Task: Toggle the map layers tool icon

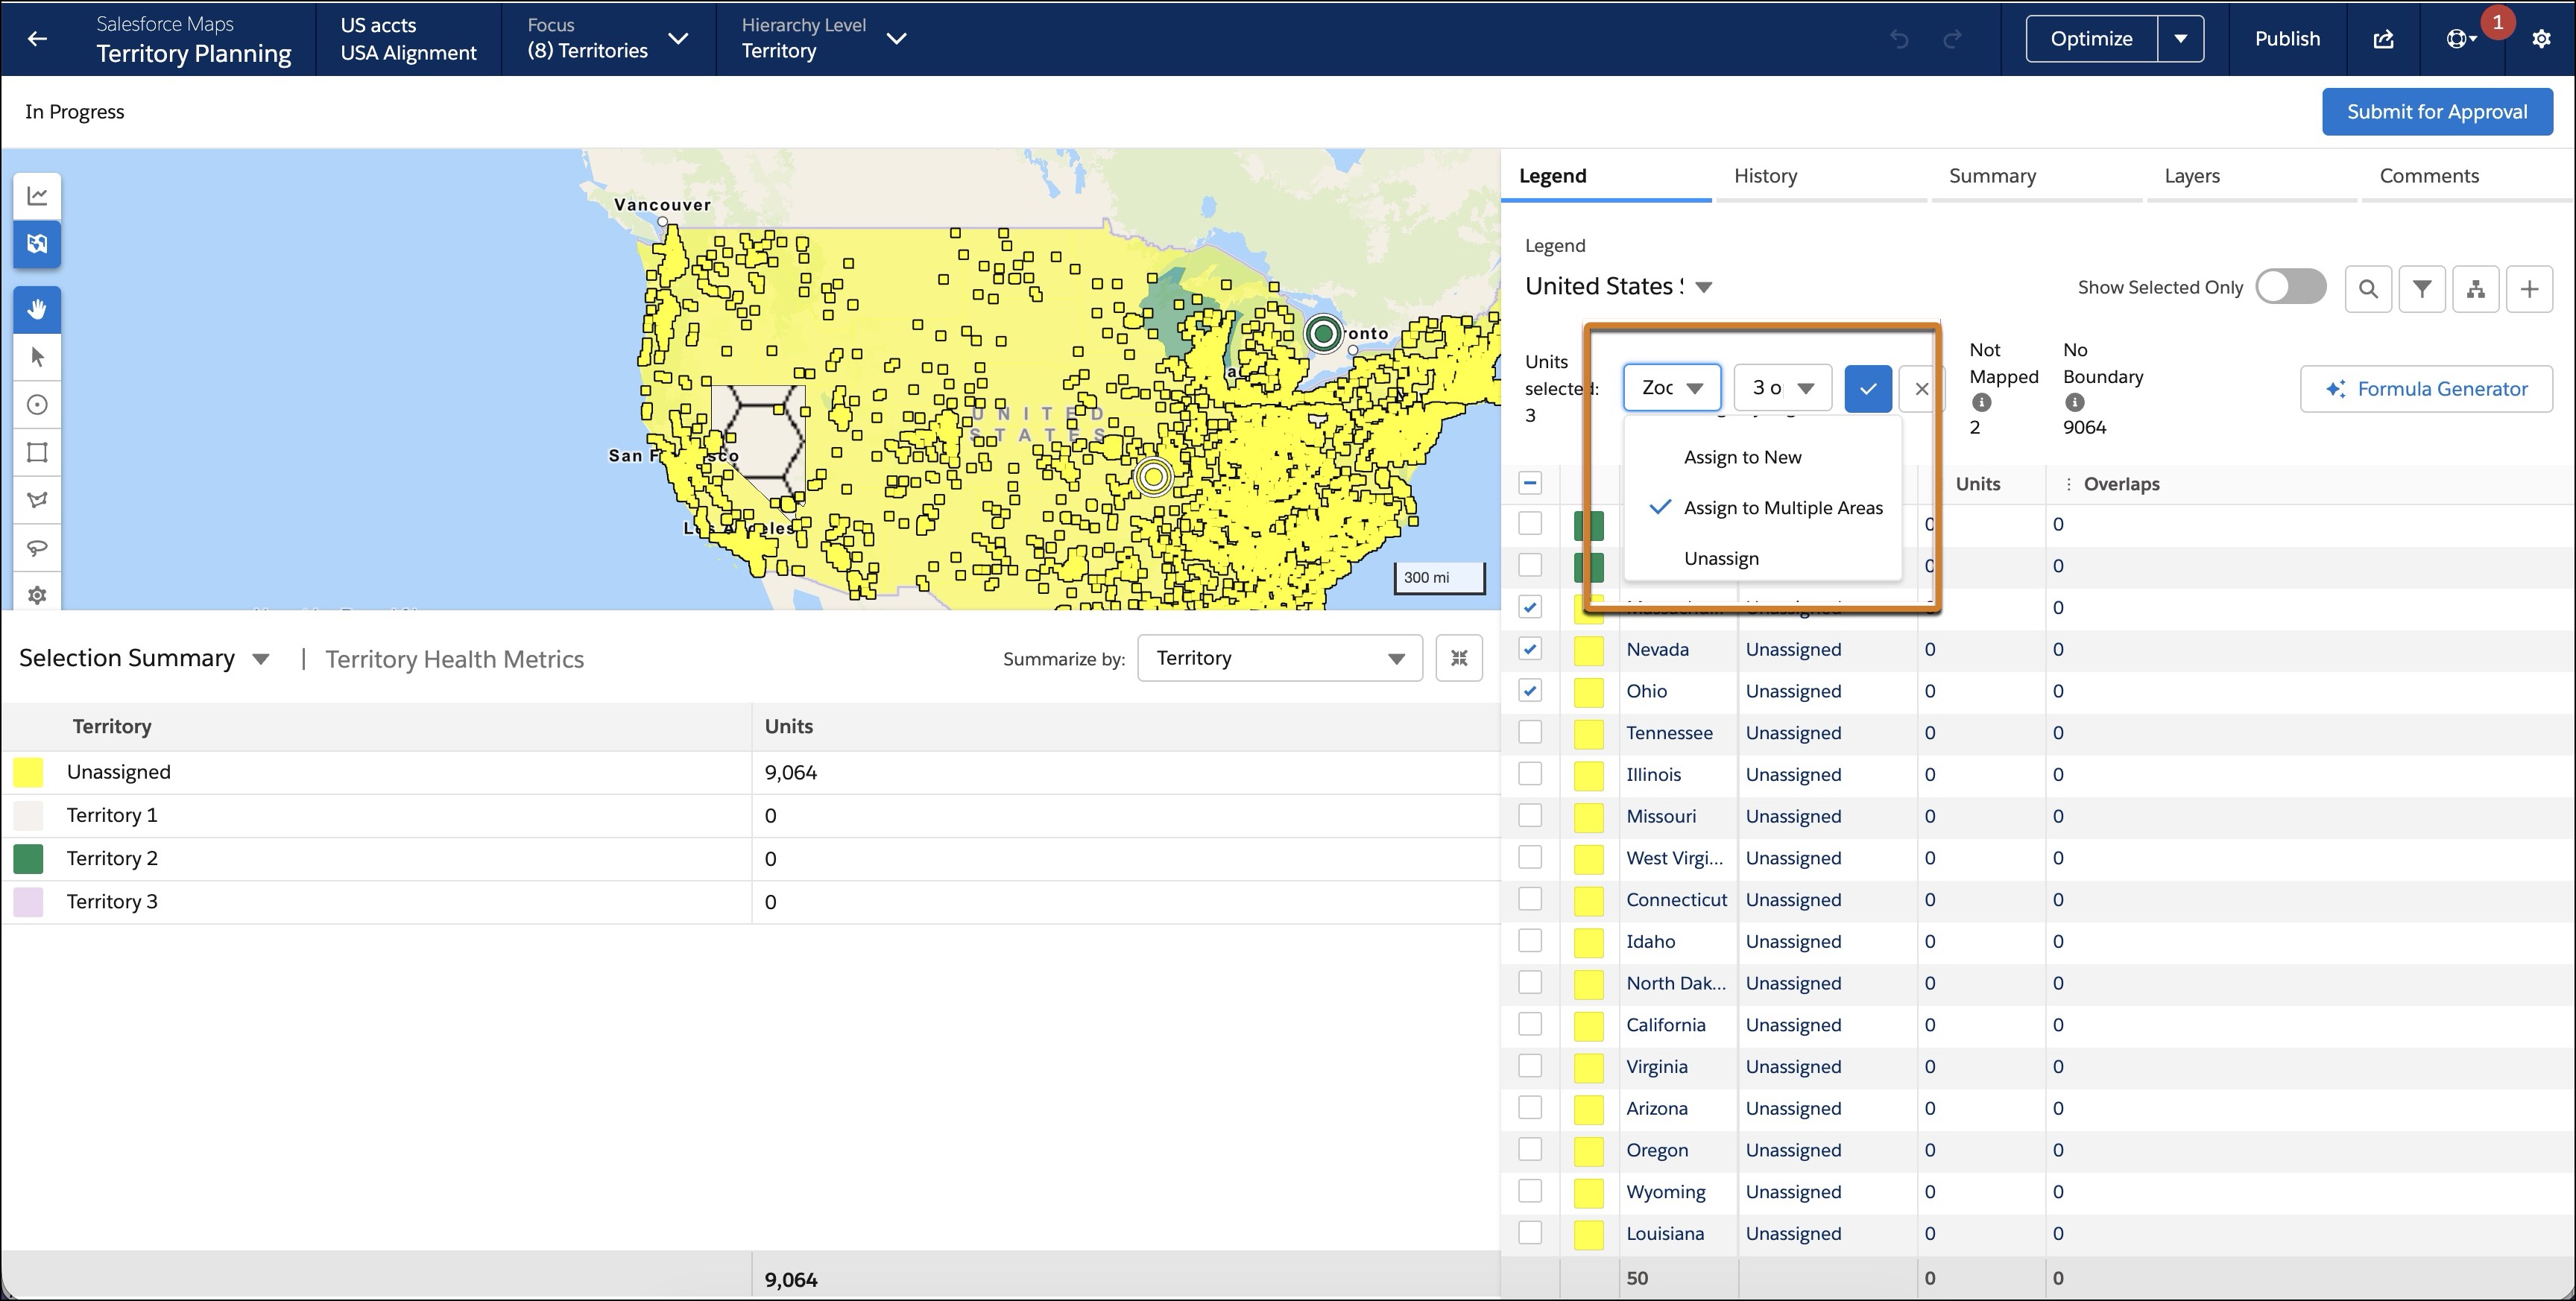Action: point(37,244)
